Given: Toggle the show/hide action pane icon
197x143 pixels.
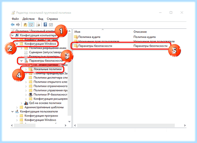Looking at the screenshot, I should (x=51, y=25).
